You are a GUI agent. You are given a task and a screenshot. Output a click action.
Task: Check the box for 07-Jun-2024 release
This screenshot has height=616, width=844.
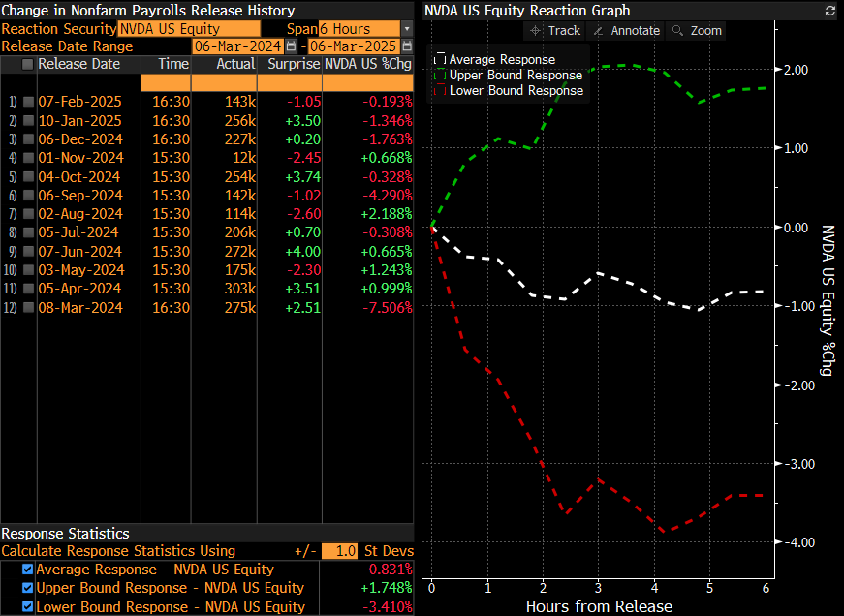[x=28, y=251]
